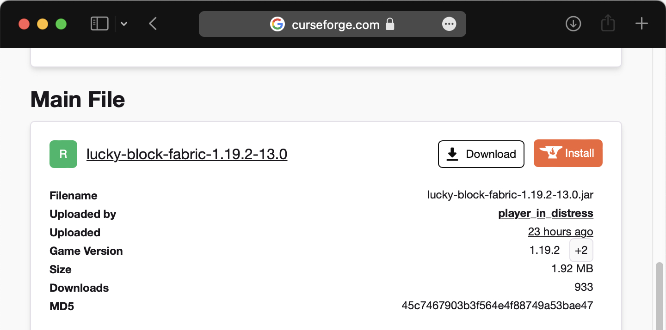Click the Download button

coord(481,154)
